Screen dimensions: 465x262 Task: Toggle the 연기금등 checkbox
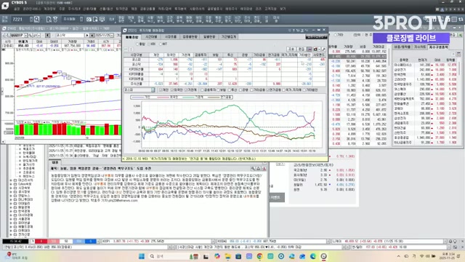tap(267, 90)
